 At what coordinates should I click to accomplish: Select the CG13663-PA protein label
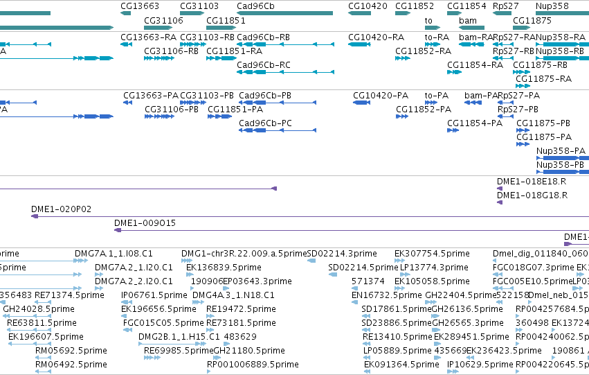click(x=151, y=96)
